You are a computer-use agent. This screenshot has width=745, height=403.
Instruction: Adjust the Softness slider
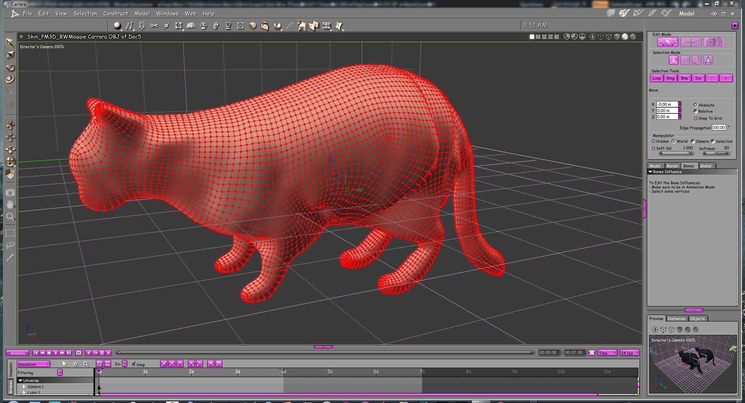716,153
